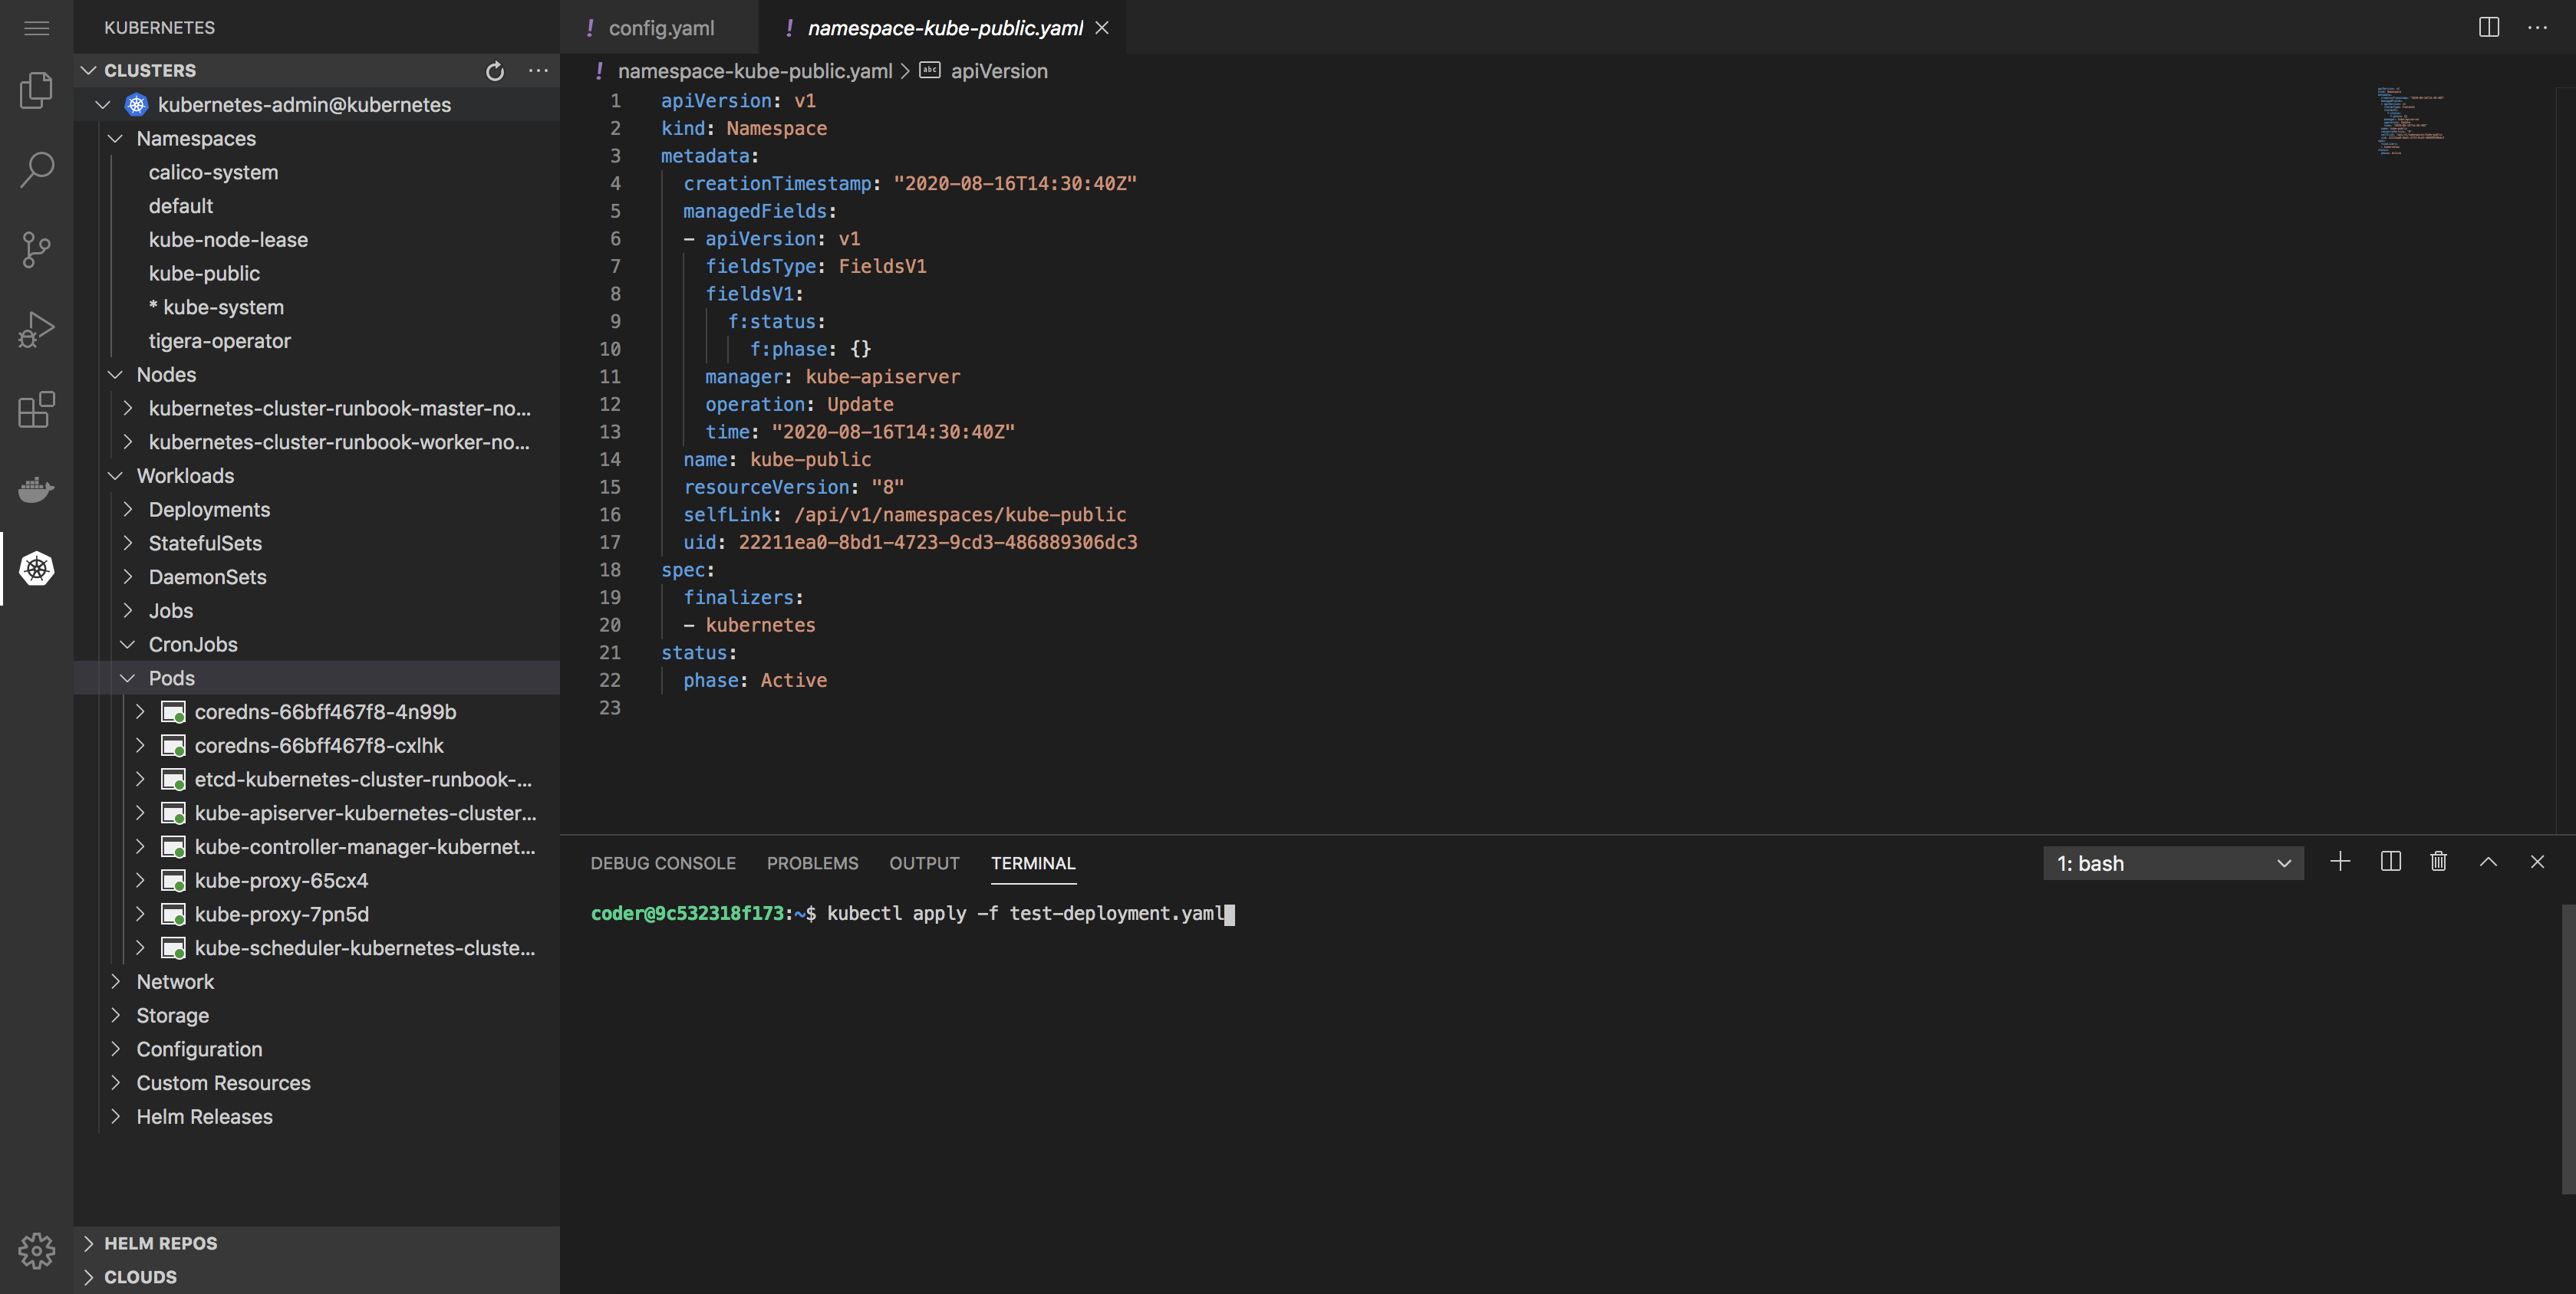Open the Explorer files view
Screen dimensions: 2576x1294
37,90
